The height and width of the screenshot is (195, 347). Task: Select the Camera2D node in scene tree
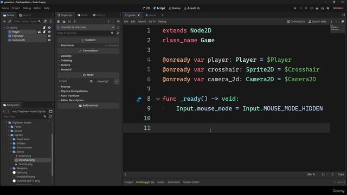[18, 40]
